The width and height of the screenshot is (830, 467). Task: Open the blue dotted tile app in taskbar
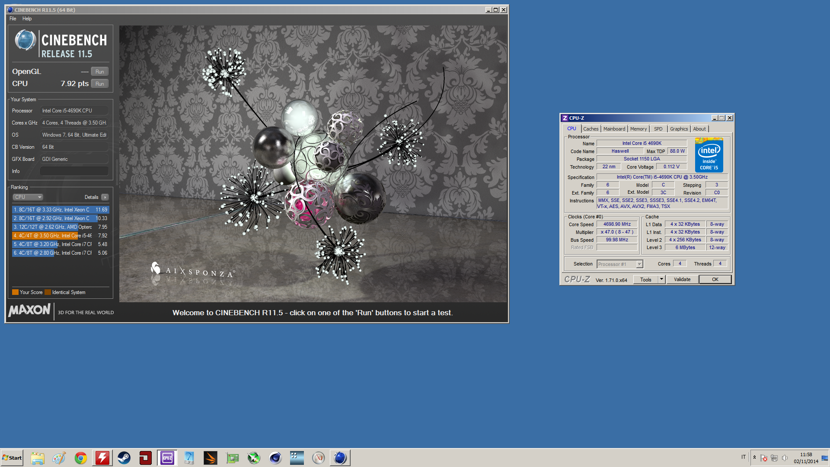coord(297,458)
